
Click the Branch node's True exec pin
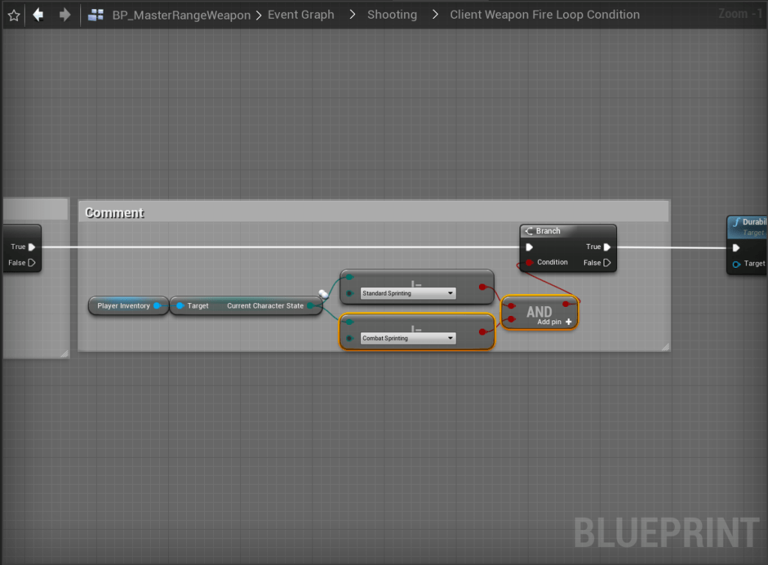(607, 247)
